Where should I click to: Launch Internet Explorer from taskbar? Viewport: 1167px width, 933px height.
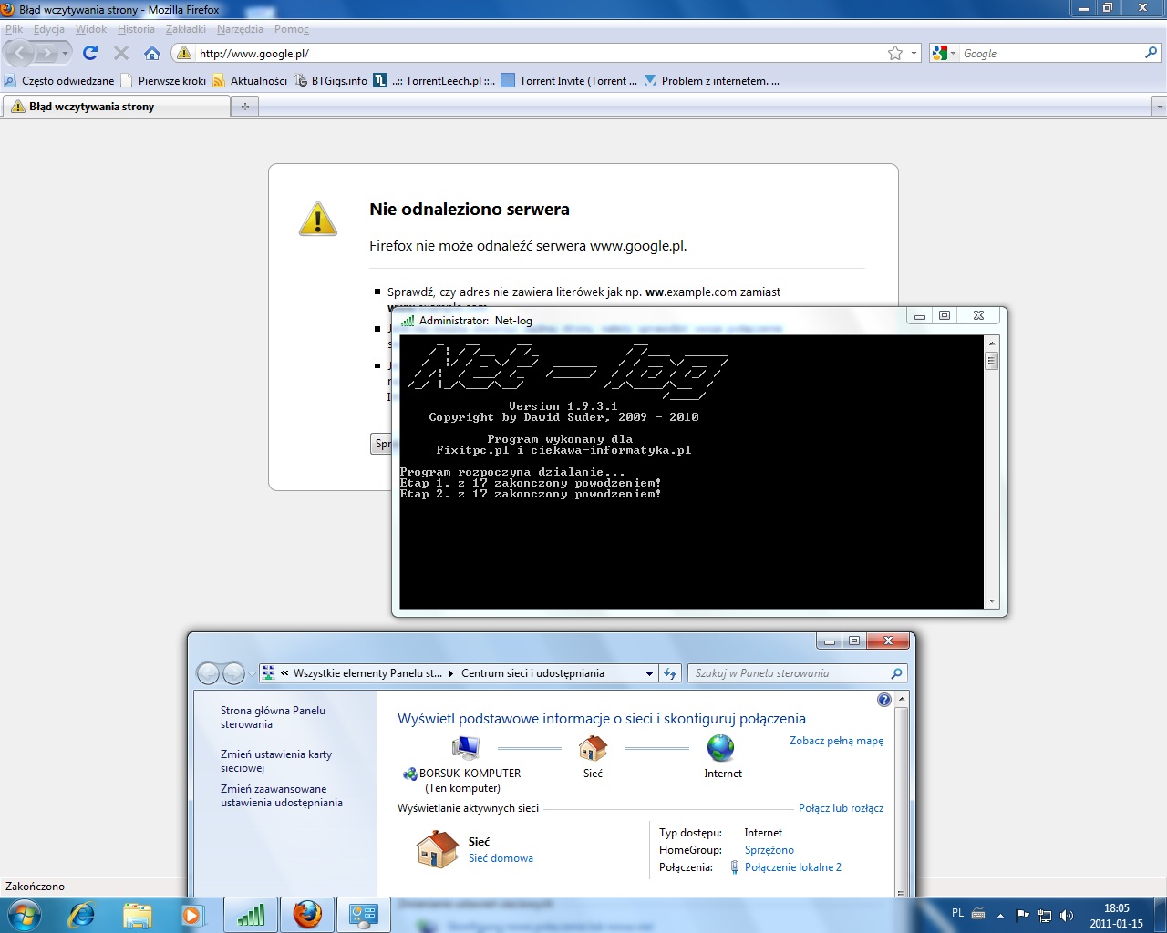pos(81,915)
